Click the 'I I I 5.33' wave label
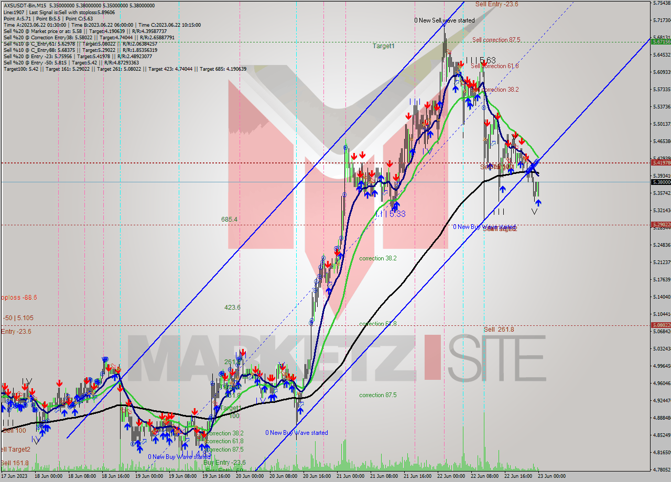Image resolution: width=671 pixels, height=482 pixels. 391,214
